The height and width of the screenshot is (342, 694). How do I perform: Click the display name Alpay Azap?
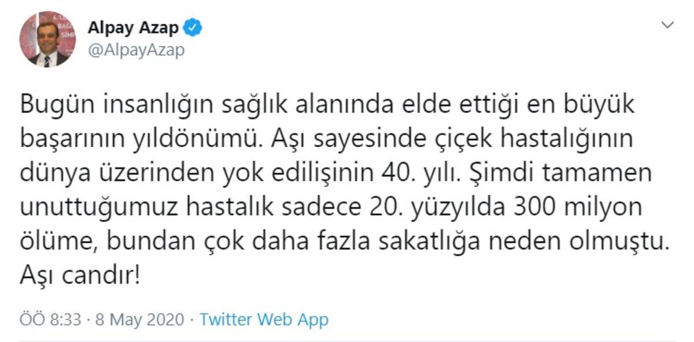pyautogui.click(x=134, y=26)
